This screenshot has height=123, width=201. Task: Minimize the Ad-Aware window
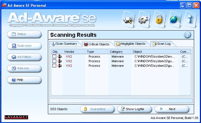(183, 5)
